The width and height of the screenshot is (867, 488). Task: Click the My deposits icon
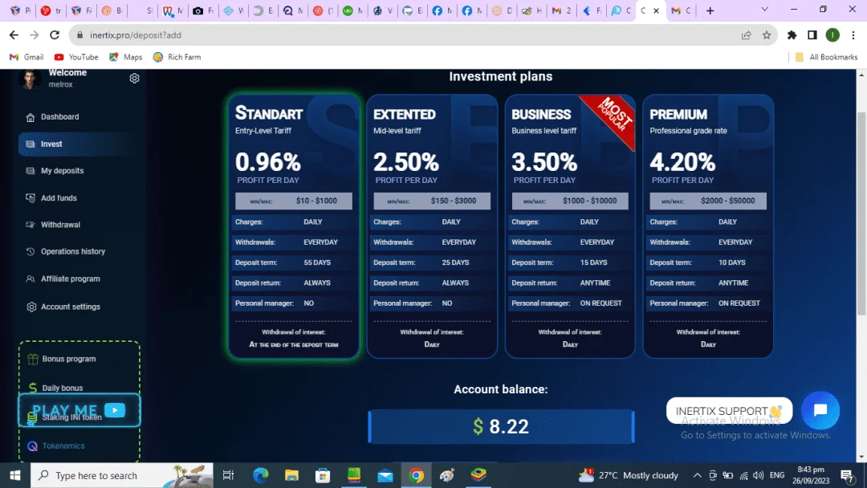pos(31,171)
